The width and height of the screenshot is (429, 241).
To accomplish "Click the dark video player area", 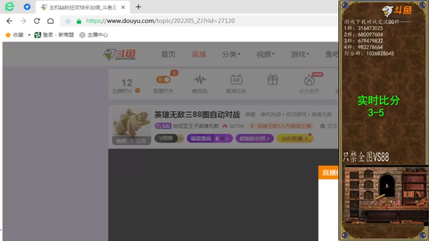I will [x=213, y=195].
